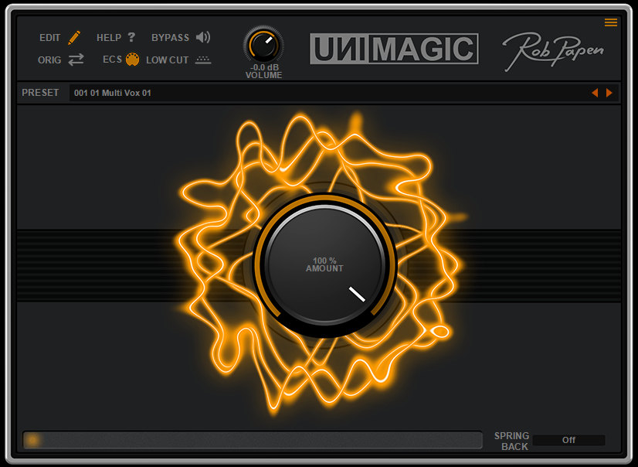
Task: Select next preset with right arrow
Action: pos(609,93)
